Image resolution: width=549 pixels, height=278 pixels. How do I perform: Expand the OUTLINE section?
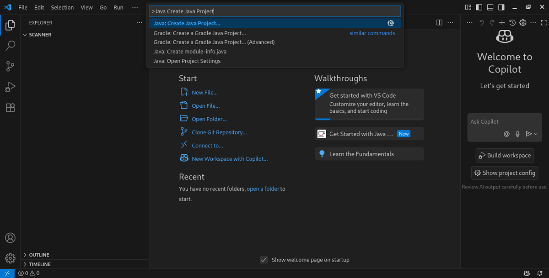click(x=85, y=255)
